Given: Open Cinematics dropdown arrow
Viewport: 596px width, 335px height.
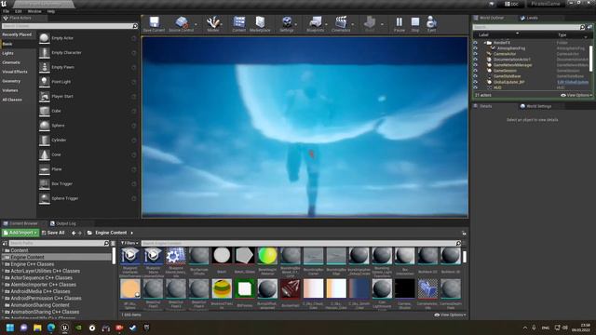Looking at the screenshot, I should tap(353, 25).
